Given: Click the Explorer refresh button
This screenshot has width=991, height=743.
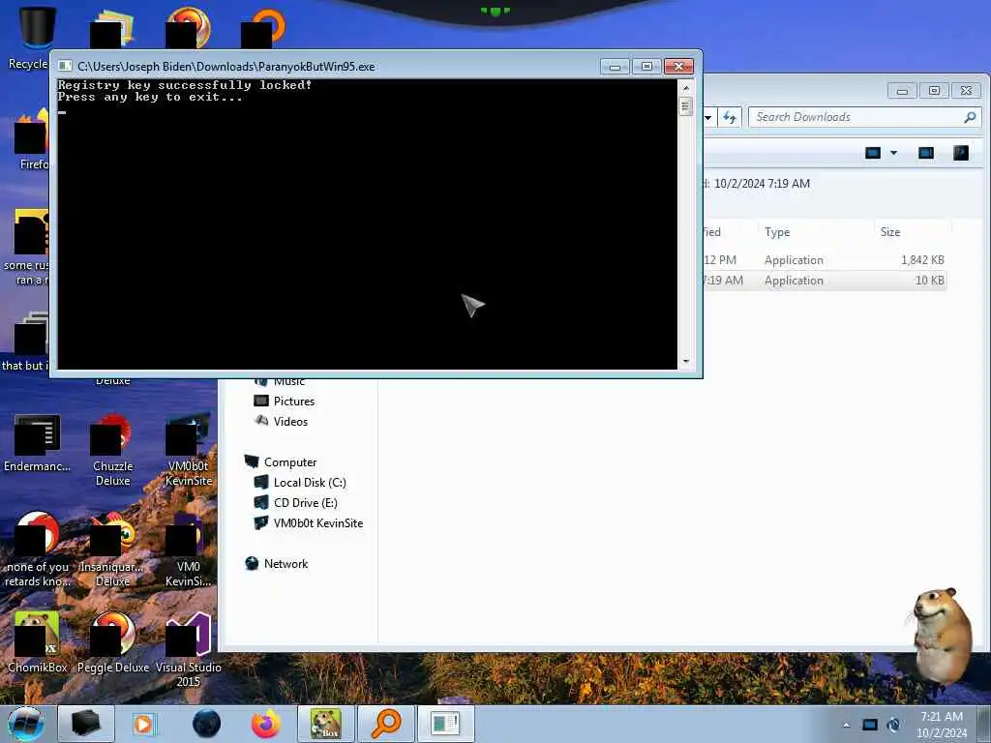Looking at the screenshot, I should click(730, 117).
